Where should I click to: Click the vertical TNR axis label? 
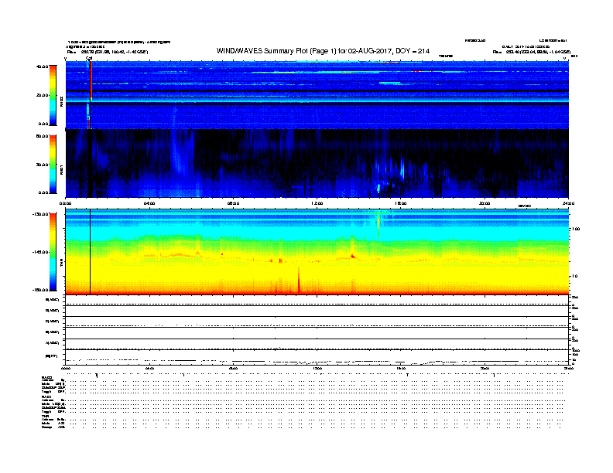(x=61, y=264)
